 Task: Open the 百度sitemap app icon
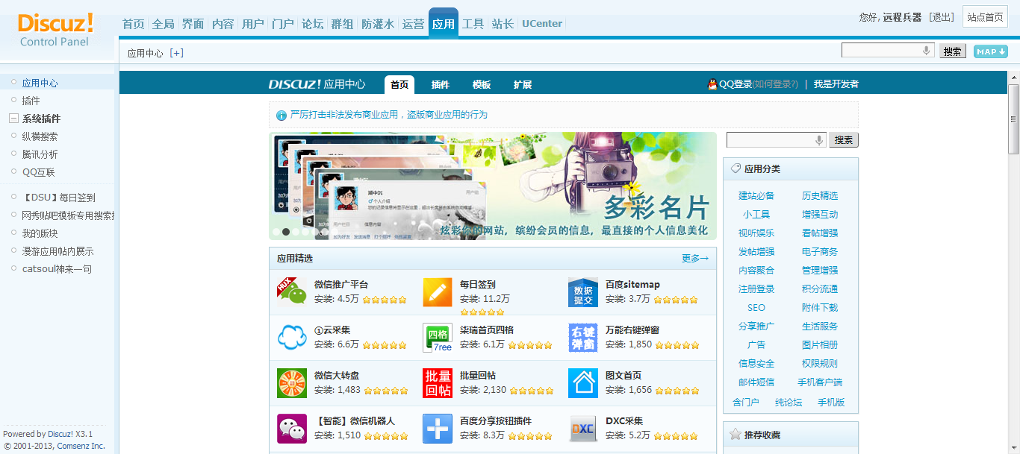[x=583, y=292]
